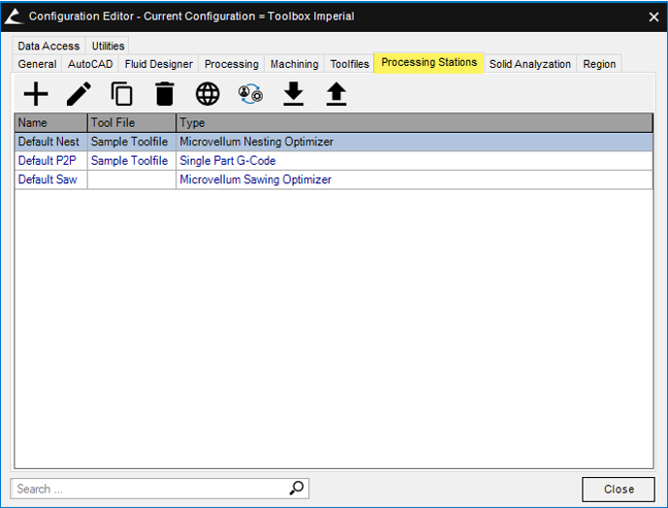Switch to the Toolfiles tab

tap(349, 64)
